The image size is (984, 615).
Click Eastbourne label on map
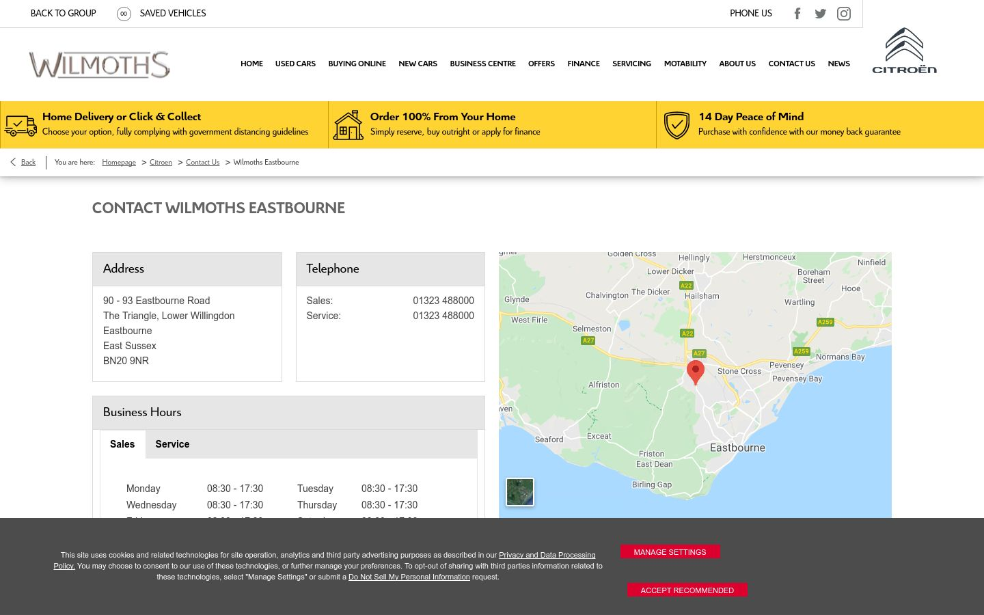pyautogui.click(x=737, y=448)
